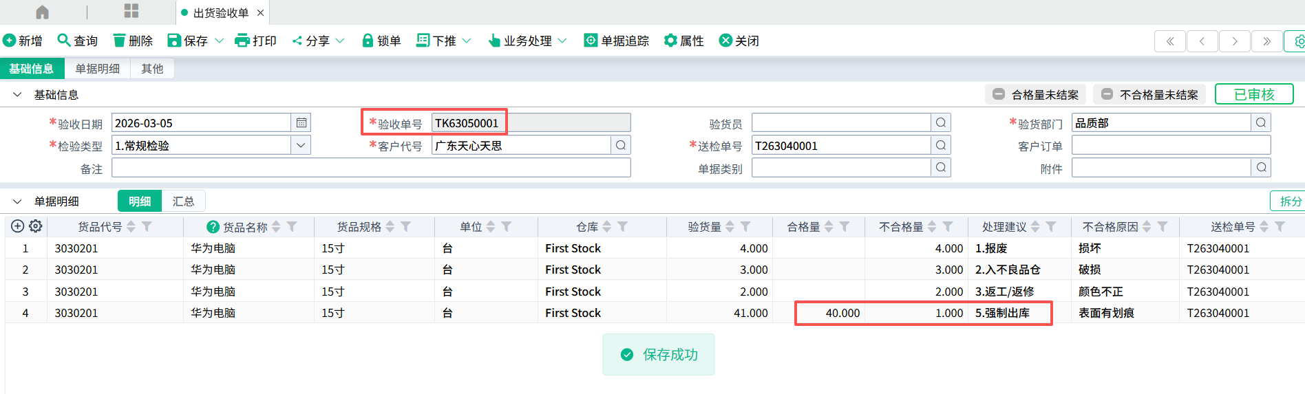Image resolution: width=1305 pixels, height=394 pixels.
Task: Collapse the 基础信息 section
Action: point(17,94)
